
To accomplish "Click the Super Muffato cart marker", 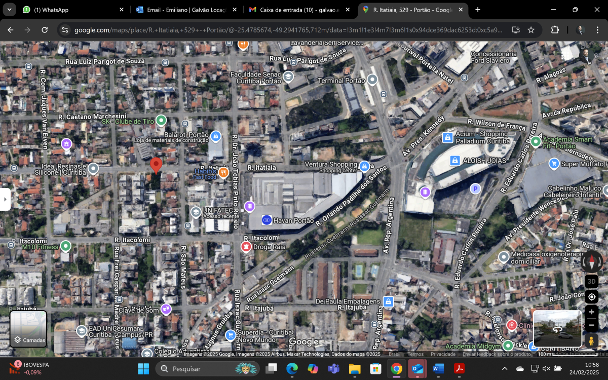I will pos(554,163).
